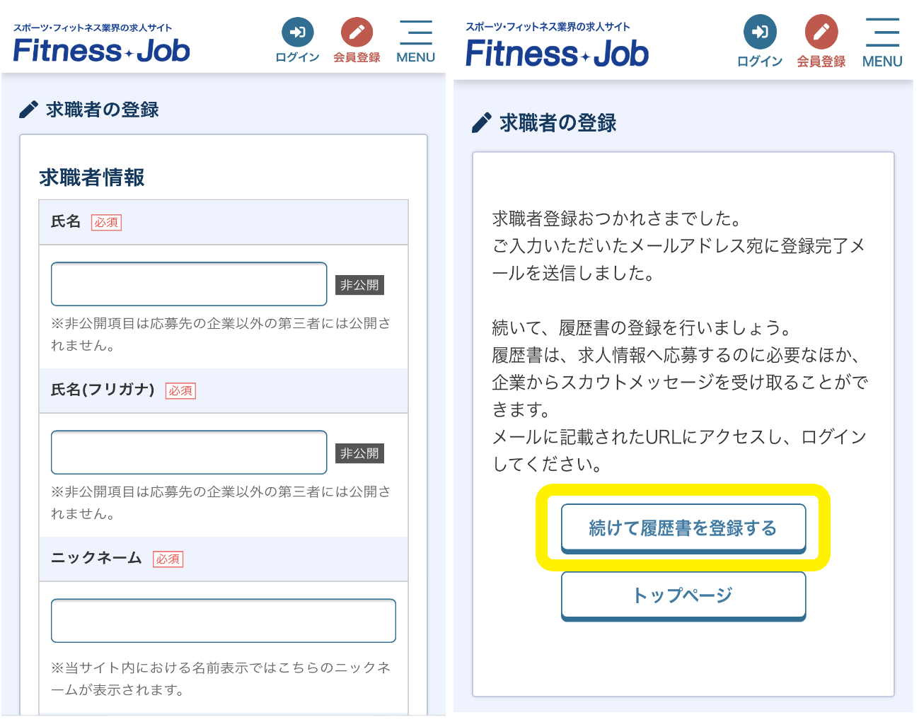Click the red member registration icon, left header

[357, 33]
